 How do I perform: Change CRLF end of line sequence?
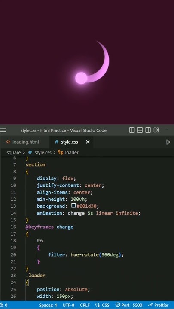tap(85, 305)
